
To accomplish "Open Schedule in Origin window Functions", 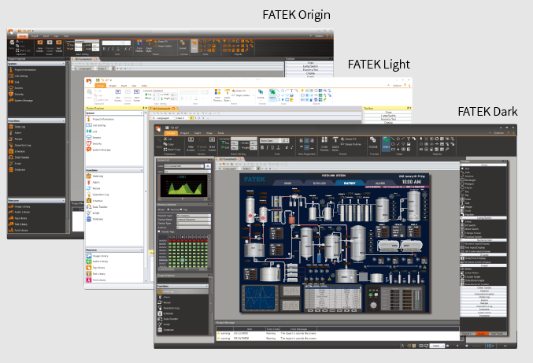I will [17, 151].
